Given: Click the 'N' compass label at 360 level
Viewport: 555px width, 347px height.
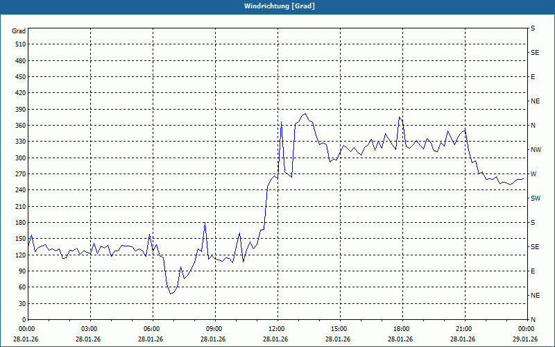Looking at the screenshot, I should (x=533, y=126).
